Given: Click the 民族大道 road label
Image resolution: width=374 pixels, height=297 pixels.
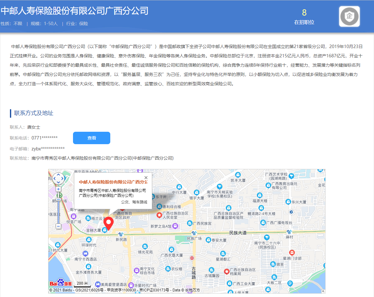Looking at the screenshot, I should [238, 233].
